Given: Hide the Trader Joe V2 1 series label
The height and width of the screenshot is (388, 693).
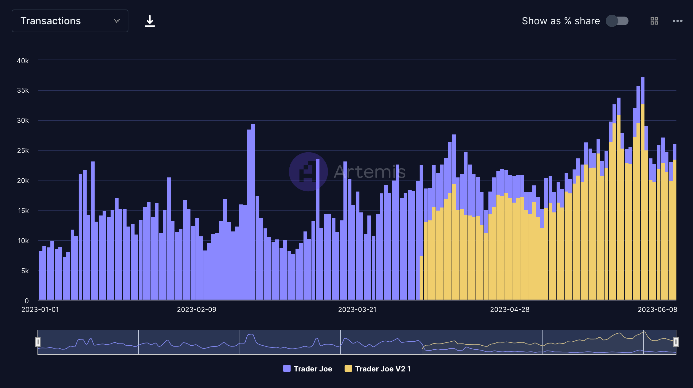Looking at the screenshot, I should click(x=383, y=369).
